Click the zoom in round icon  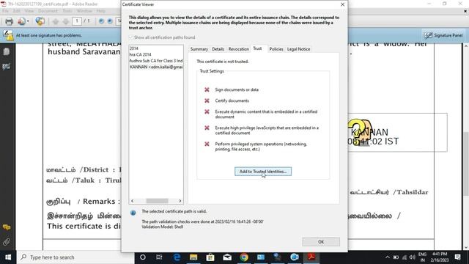[x=110, y=21]
